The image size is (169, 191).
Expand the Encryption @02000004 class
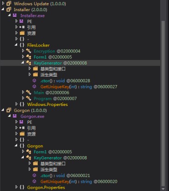23,51
